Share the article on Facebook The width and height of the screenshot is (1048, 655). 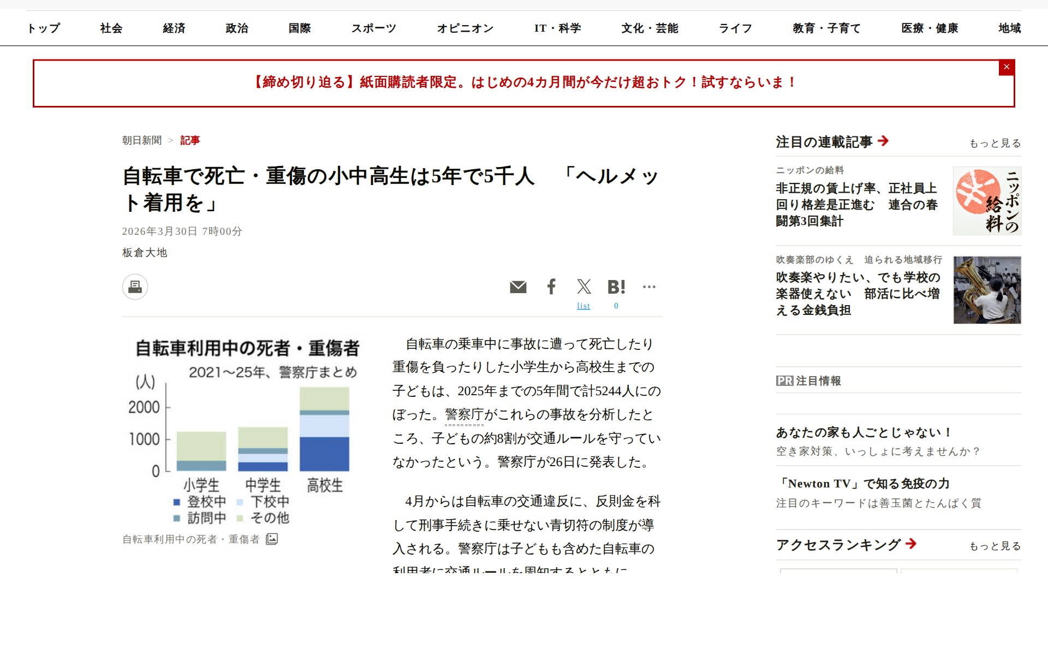[x=551, y=287]
